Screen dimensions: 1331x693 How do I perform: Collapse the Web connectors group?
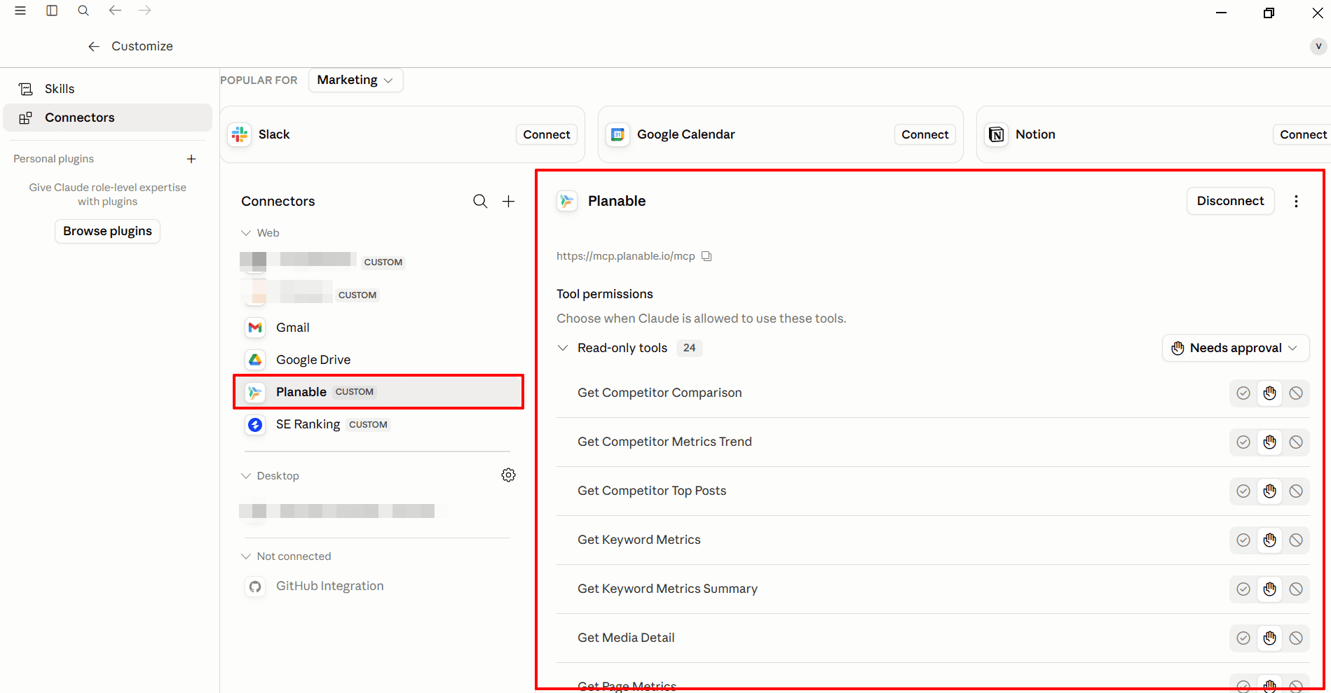pos(246,233)
